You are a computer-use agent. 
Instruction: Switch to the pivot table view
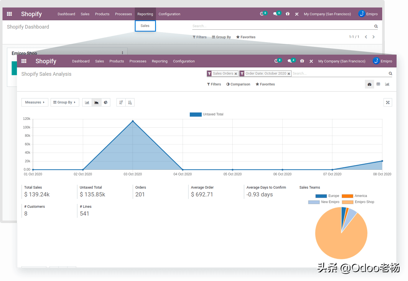(x=378, y=84)
